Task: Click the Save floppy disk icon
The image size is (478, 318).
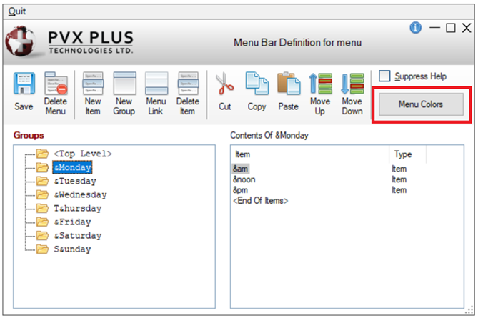Action: 25,85
